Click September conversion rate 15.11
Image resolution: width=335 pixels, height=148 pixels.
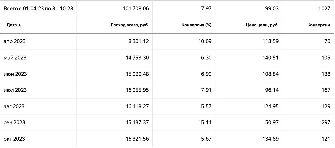click(x=205, y=123)
